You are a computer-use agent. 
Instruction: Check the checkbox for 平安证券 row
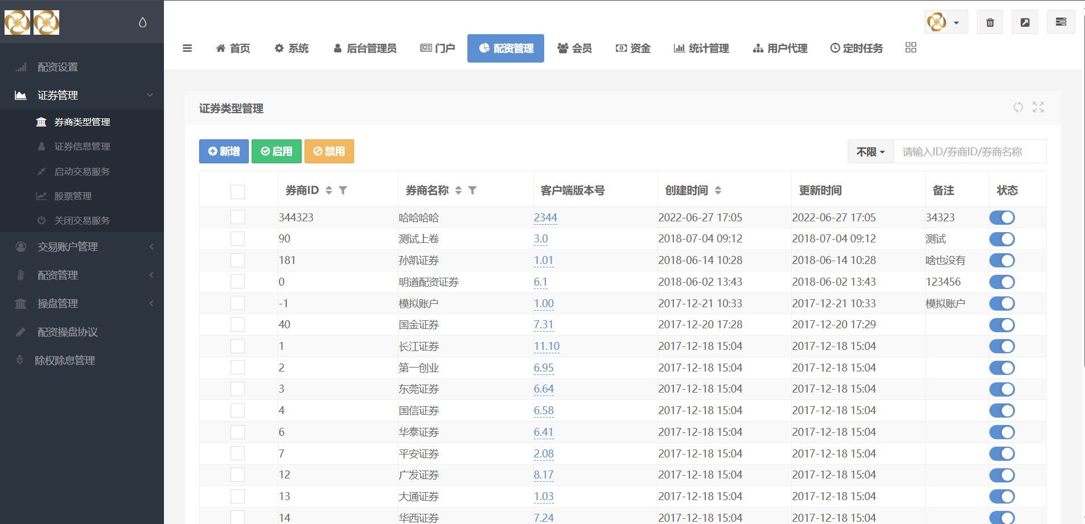point(237,453)
